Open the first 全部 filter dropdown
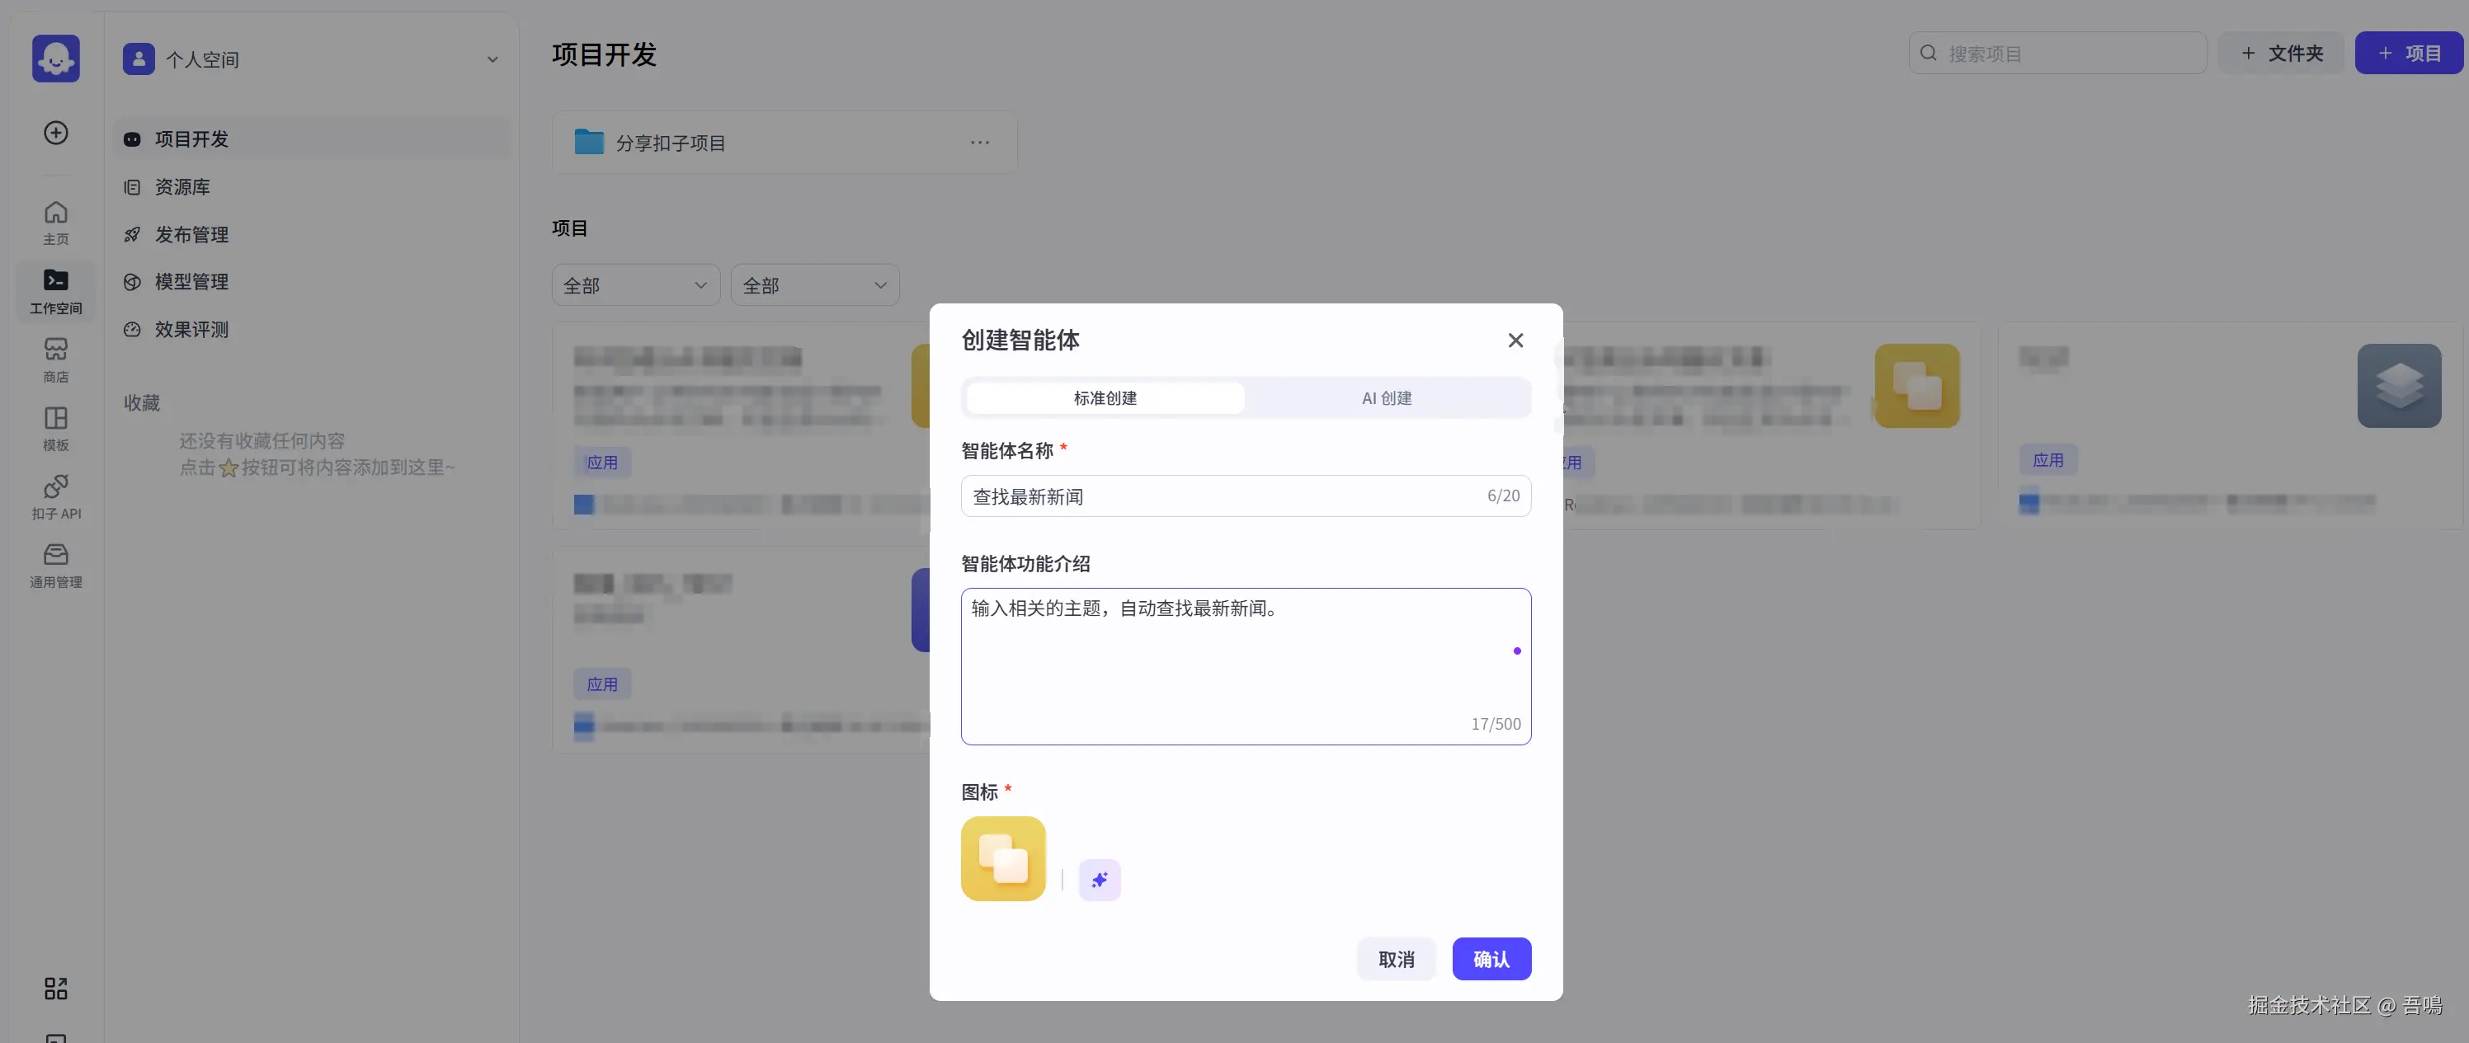Viewport: 2469px width, 1043px height. click(634, 285)
